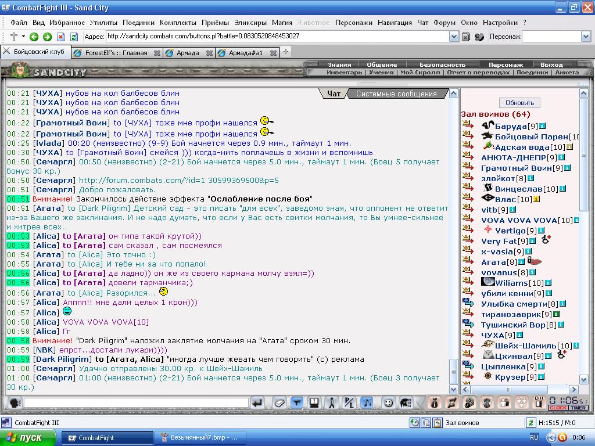595x446 pixels.
Task: Toggle the blue chat filter button
Action: click(297, 403)
